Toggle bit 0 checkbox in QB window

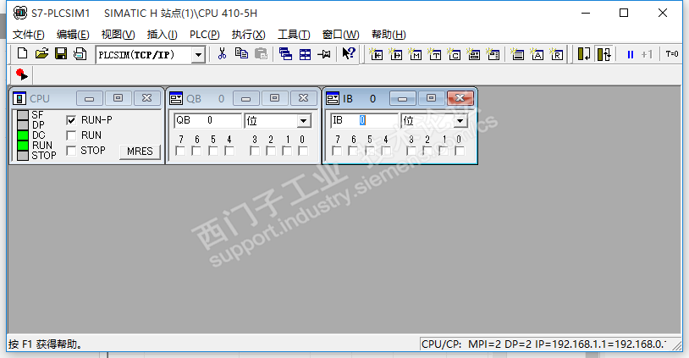(303, 151)
